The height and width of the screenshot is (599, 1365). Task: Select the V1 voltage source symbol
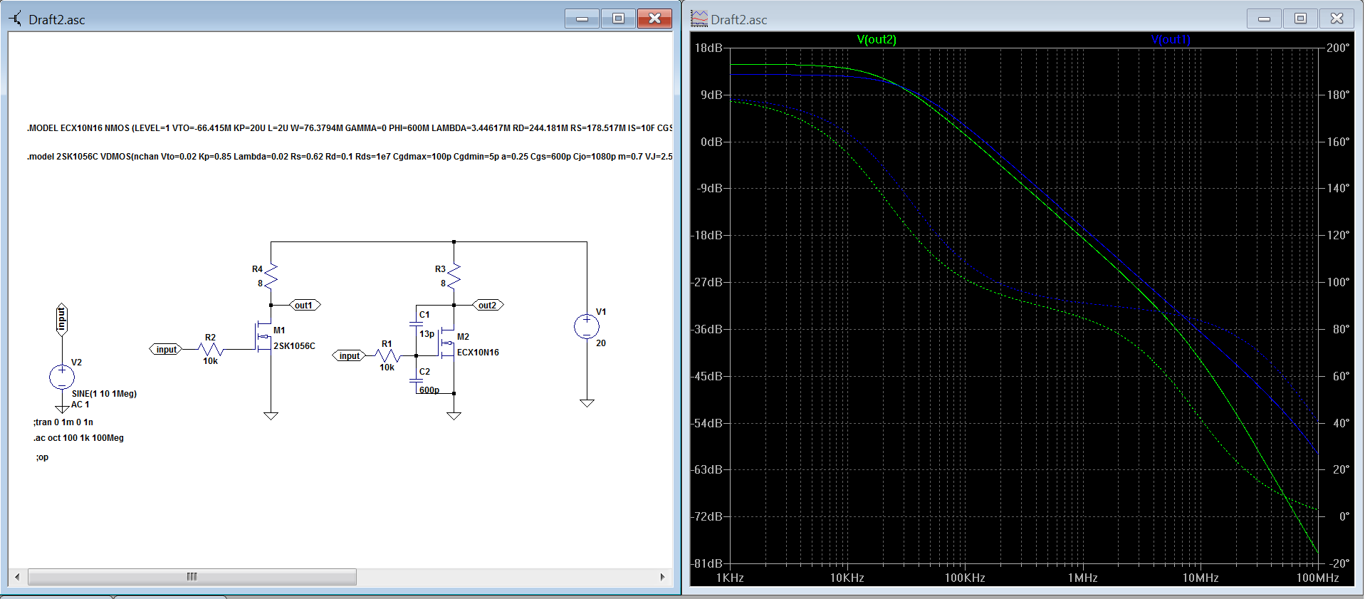(x=587, y=327)
